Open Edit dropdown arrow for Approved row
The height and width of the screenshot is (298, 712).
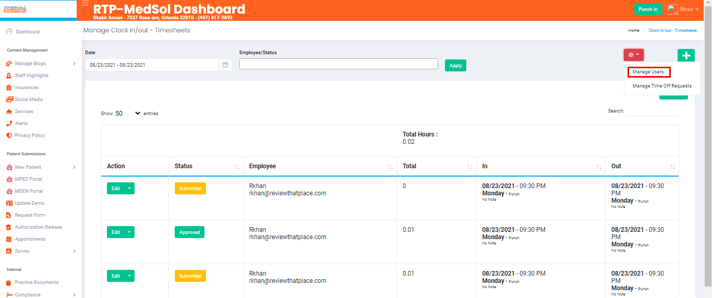(130, 232)
